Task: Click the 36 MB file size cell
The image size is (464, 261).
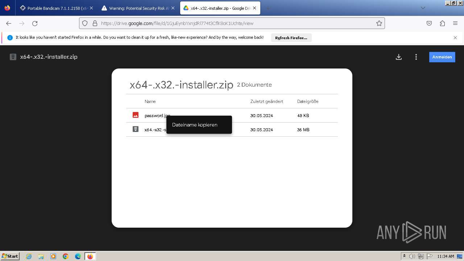Action: pyautogui.click(x=303, y=130)
